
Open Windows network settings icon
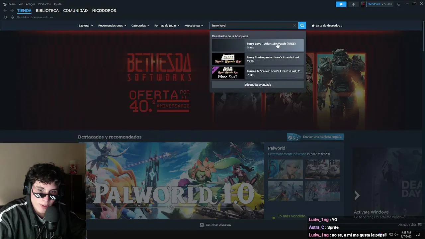tap(391, 235)
